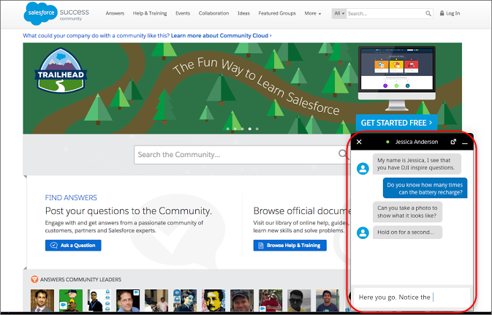
Task: Click the GET STARTED FREE button
Action: (396, 123)
